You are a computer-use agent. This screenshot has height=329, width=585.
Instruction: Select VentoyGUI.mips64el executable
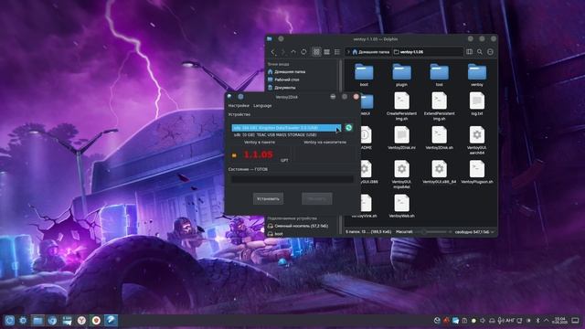pyautogui.click(x=402, y=175)
